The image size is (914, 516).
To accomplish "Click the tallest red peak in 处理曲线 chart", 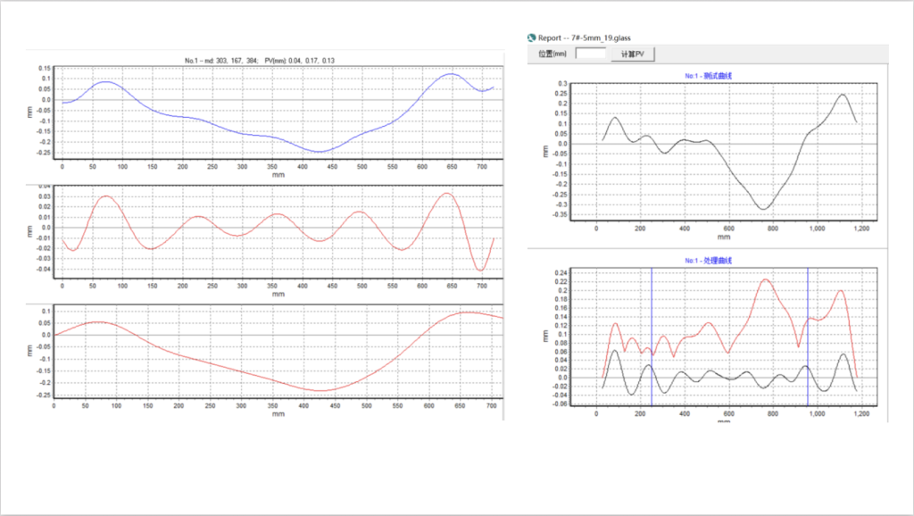I will coord(765,279).
